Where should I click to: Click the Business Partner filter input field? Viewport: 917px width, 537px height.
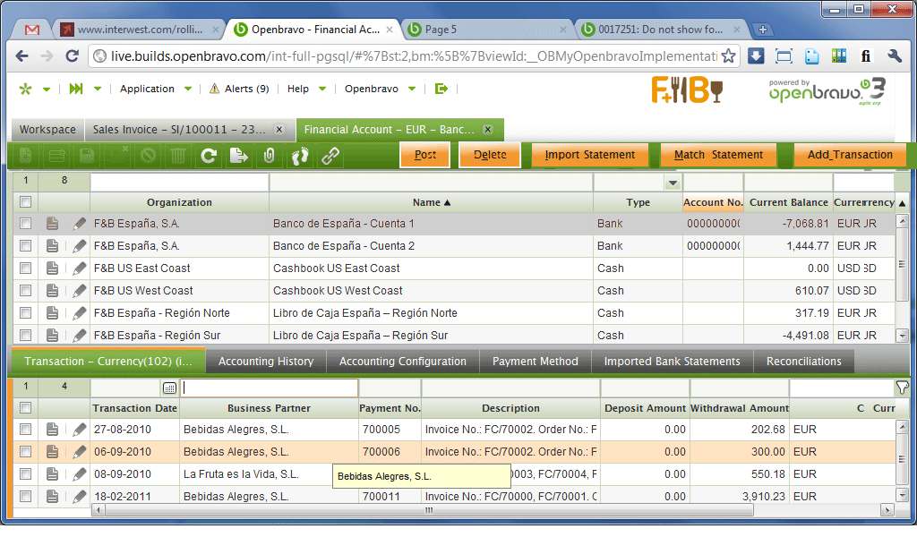pos(269,388)
